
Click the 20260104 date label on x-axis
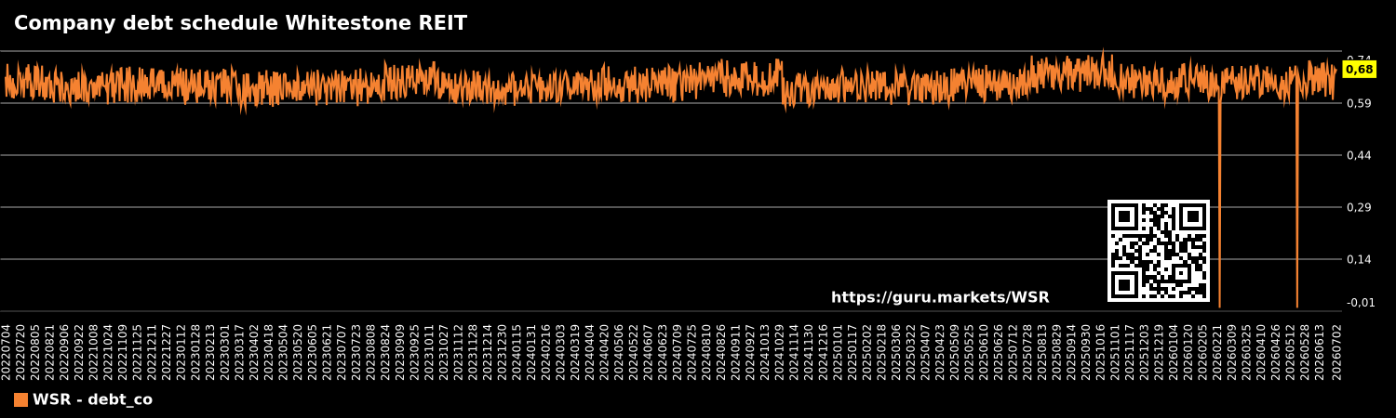[1175, 352]
